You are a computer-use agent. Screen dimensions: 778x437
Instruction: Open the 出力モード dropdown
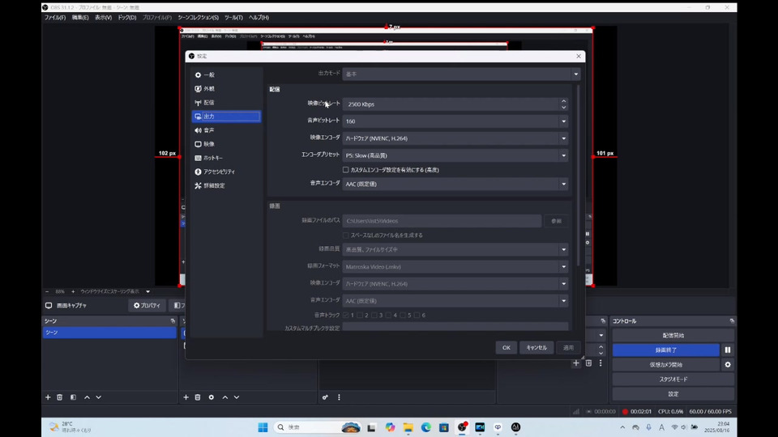pyautogui.click(x=461, y=74)
